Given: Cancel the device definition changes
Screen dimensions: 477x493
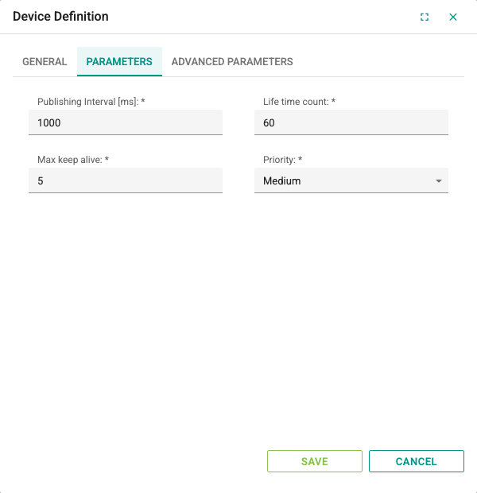Looking at the screenshot, I should pyautogui.click(x=417, y=461).
